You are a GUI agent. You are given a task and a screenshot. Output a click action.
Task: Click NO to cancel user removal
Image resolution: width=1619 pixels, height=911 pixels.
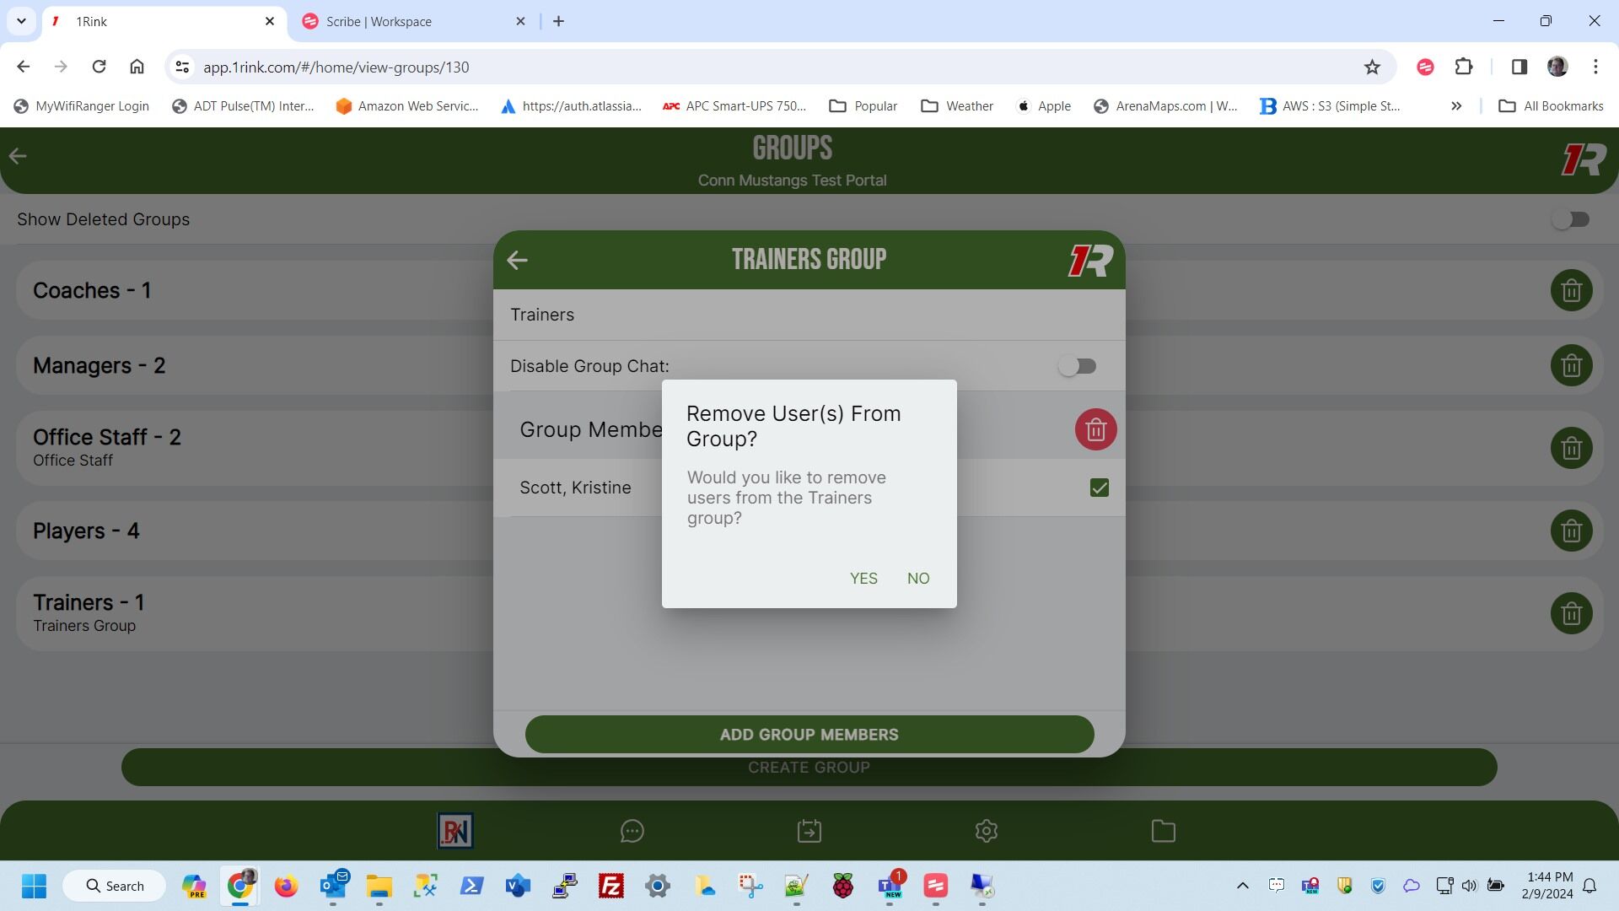coord(917,579)
